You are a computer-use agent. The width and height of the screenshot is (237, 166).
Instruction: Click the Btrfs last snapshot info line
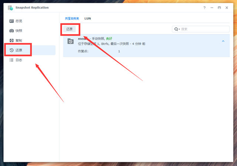coord(111,44)
